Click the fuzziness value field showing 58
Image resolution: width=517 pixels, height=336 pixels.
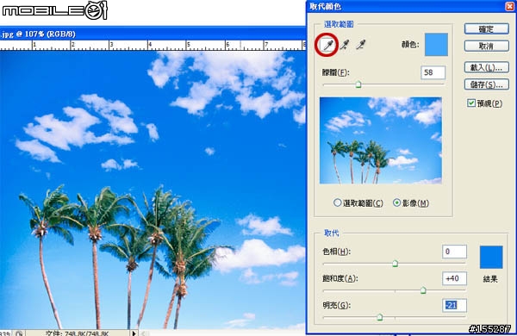[x=433, y=72]
